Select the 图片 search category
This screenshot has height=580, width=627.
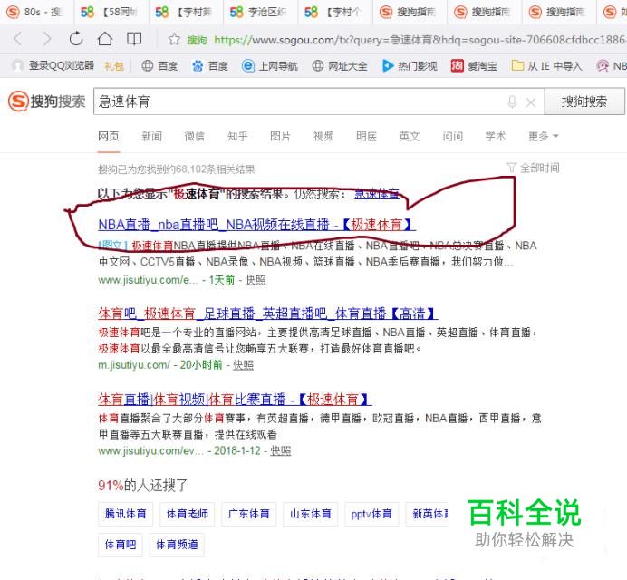[280, 137]
